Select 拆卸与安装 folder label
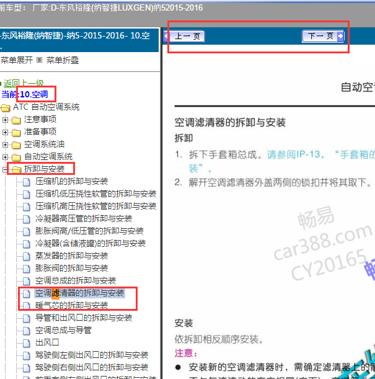375x379 pixels. pos(45,169)
